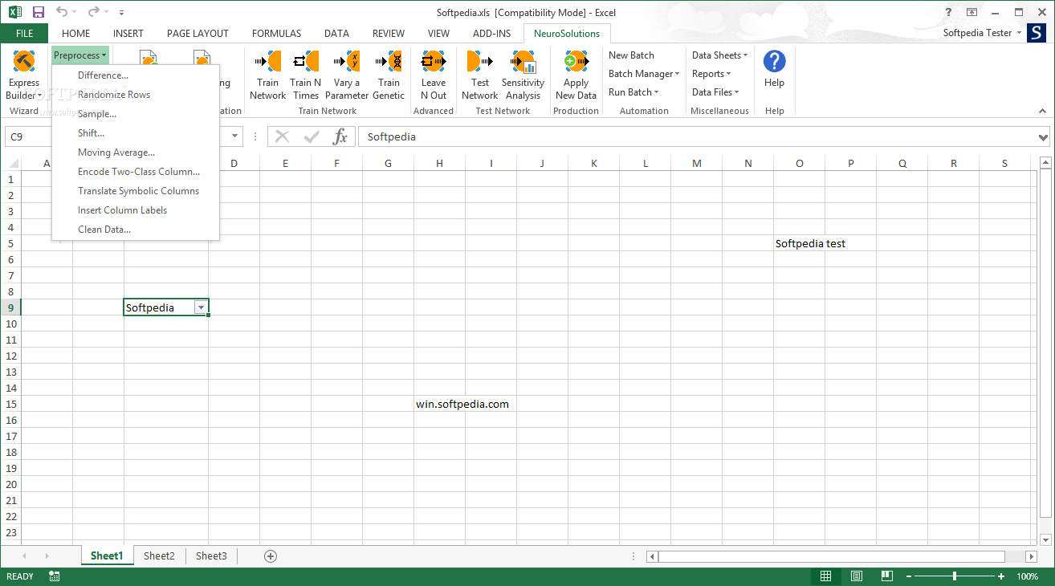Select Insert Column Labels

pyautogui.click(x=136, y=210)
